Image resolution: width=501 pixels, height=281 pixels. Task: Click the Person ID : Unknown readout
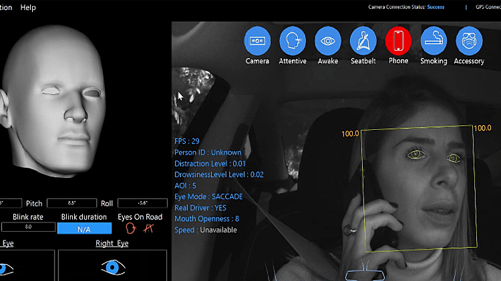tap(208, 152)
